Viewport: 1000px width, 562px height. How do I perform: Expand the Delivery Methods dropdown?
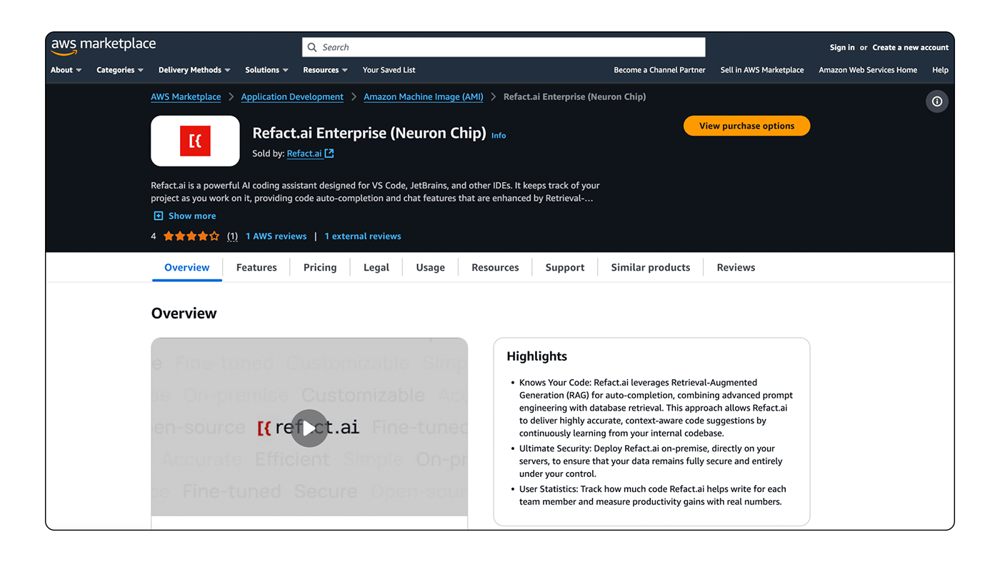point(194,70)
